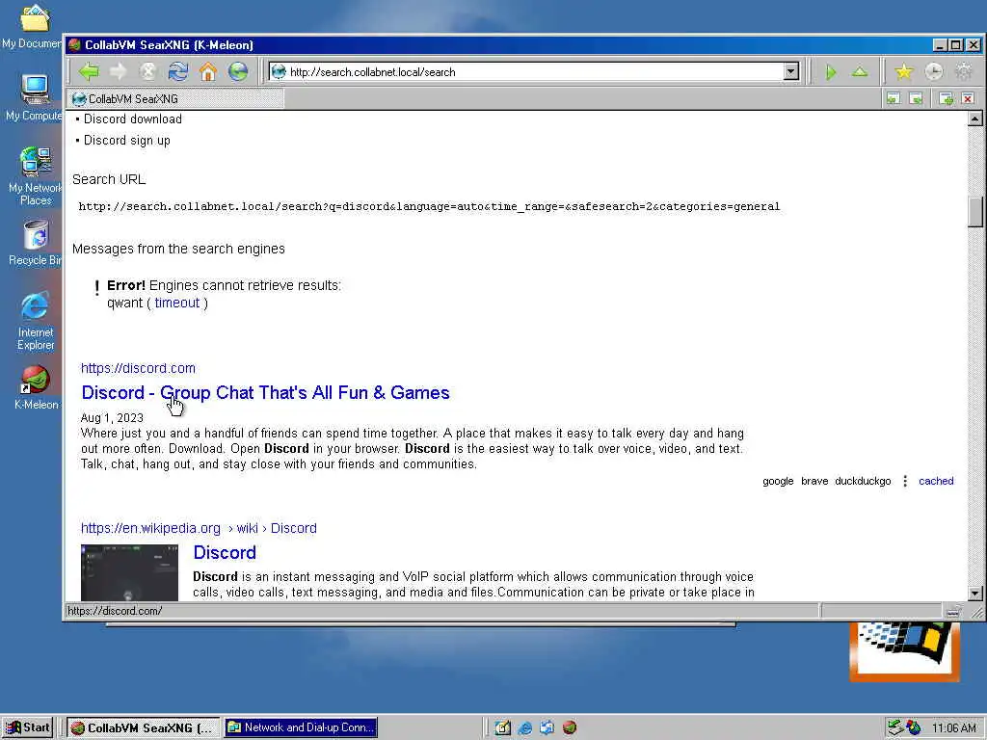Select the CollabVM SearXNG tab
This screenshot has height=740, width=987.
point(175,99)
